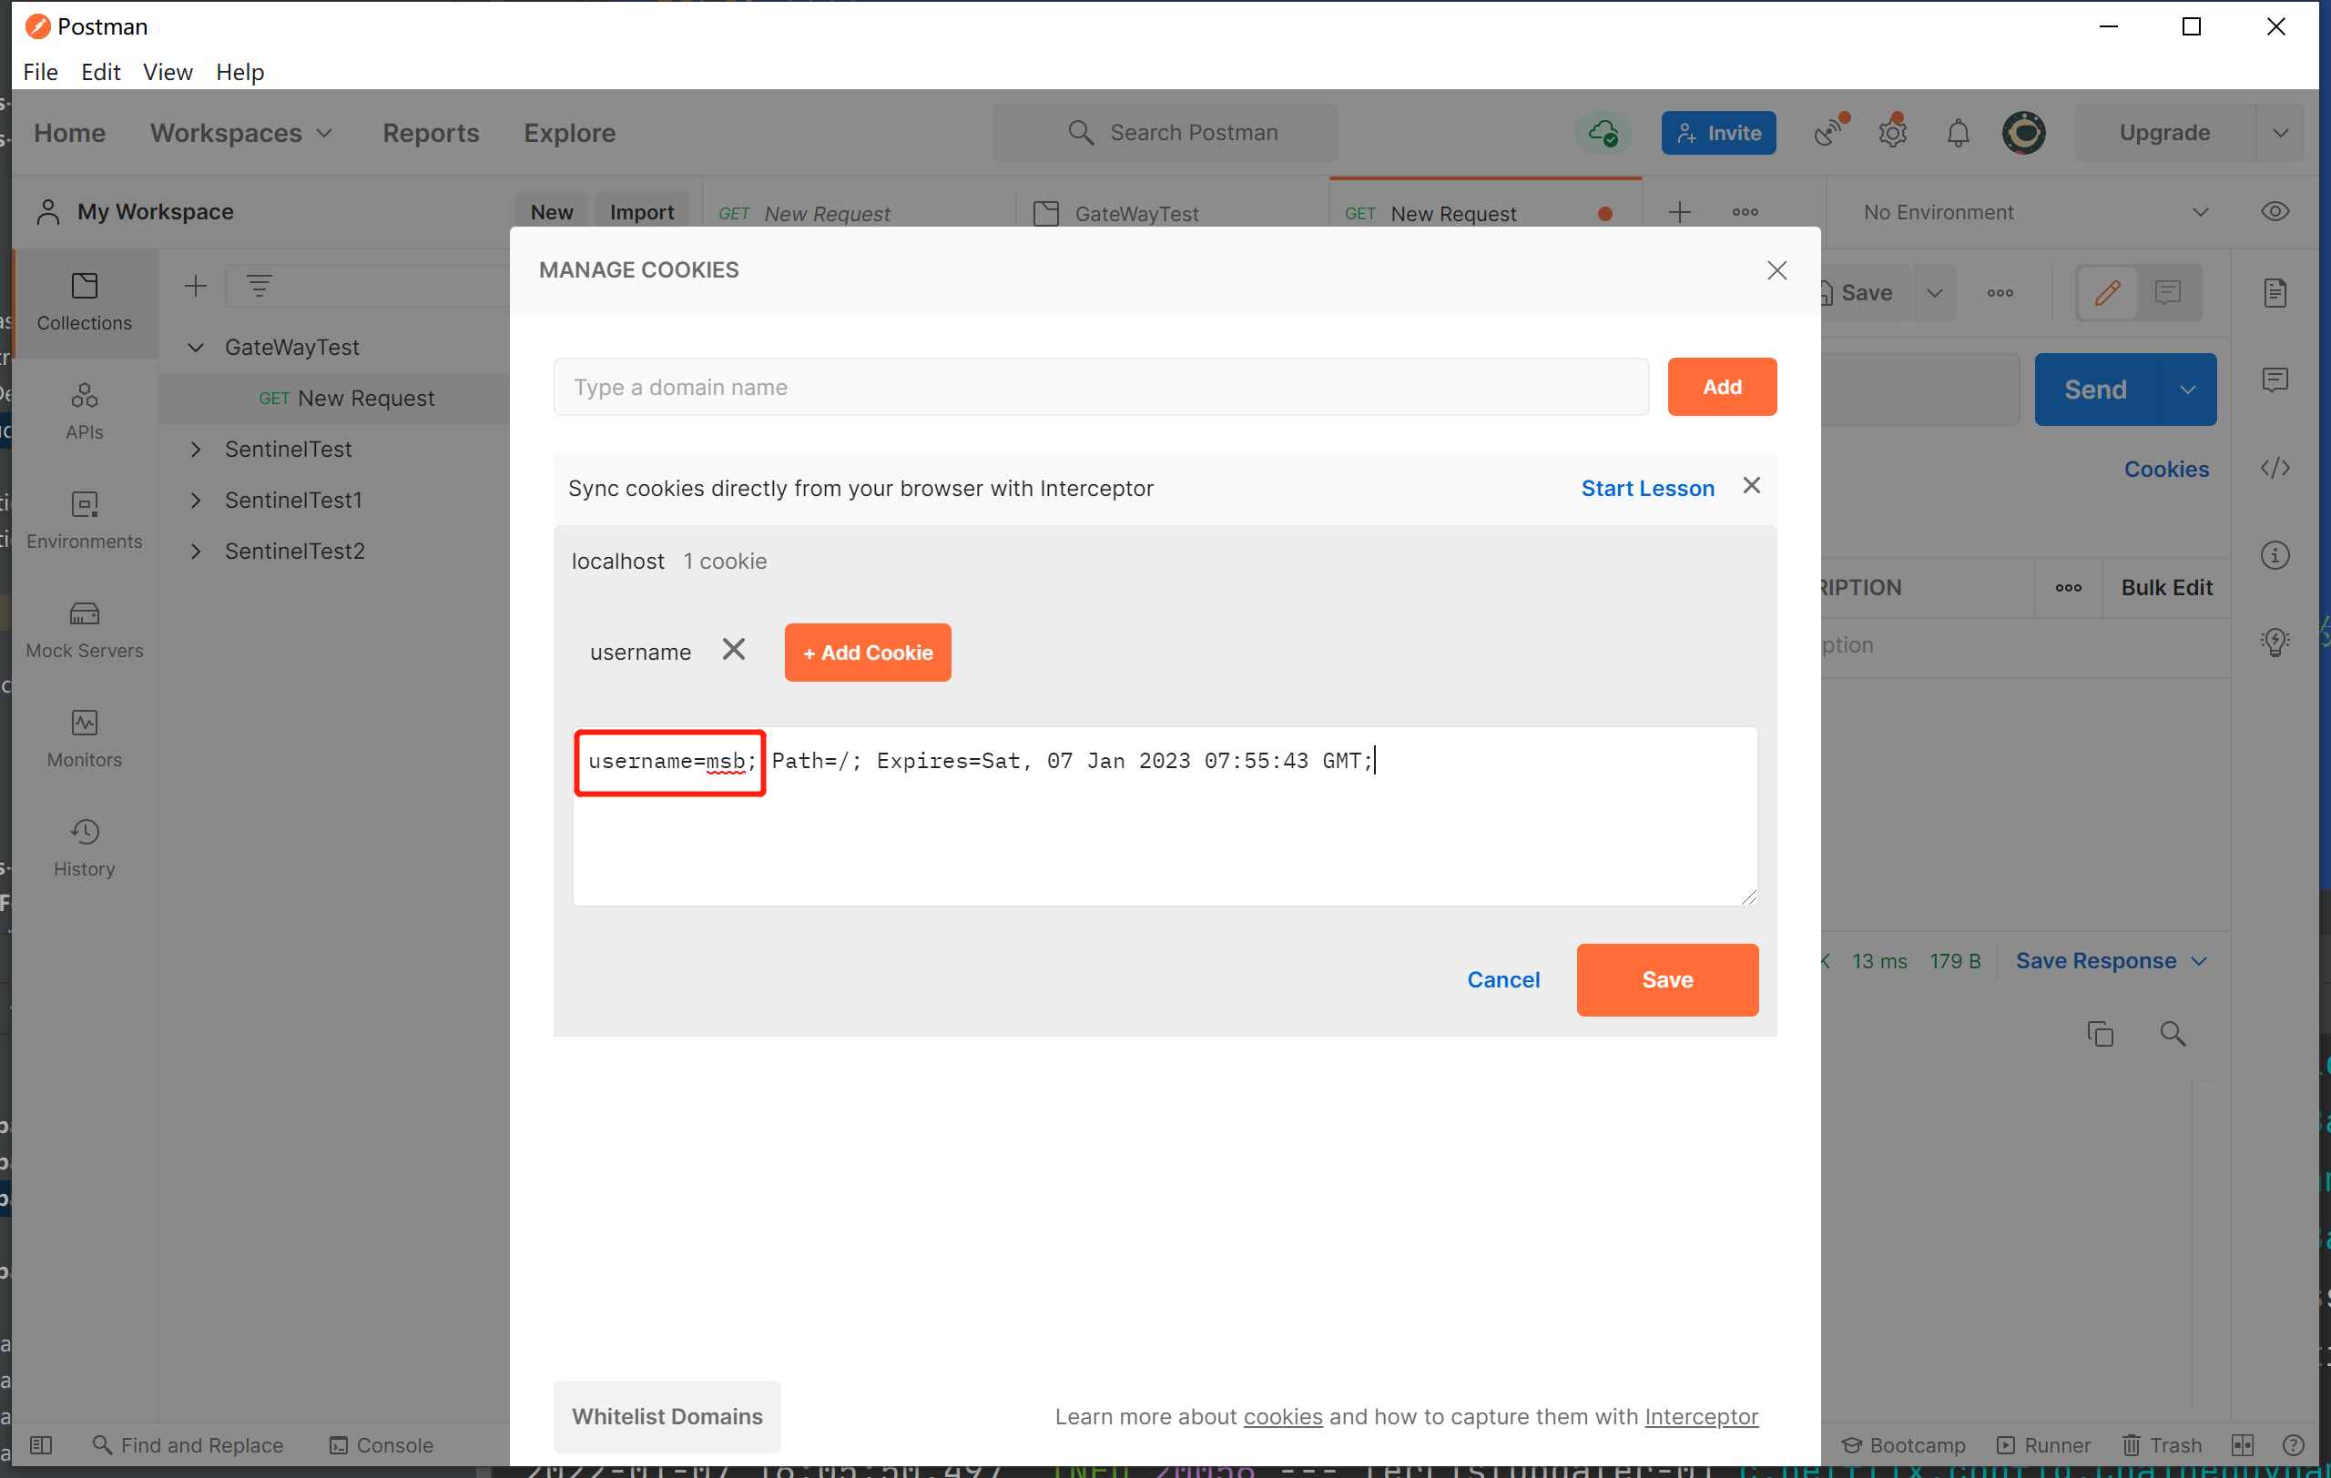Image resolution: width=2331 pixels, height=1478 pixels.
Task: Cancel the cookie edit
Action: 1502,979
